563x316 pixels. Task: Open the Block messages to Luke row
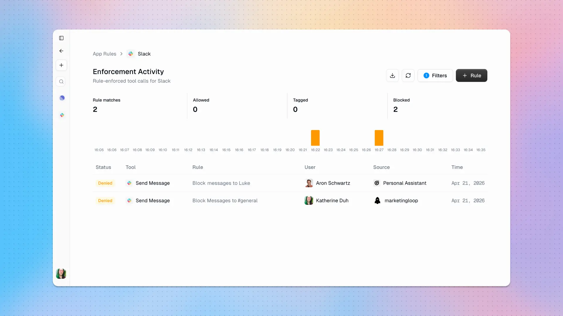[x=221, y=183]
